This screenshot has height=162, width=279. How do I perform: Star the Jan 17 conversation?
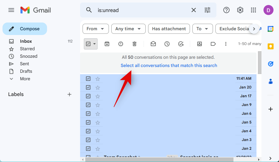[x=98, y=96]
